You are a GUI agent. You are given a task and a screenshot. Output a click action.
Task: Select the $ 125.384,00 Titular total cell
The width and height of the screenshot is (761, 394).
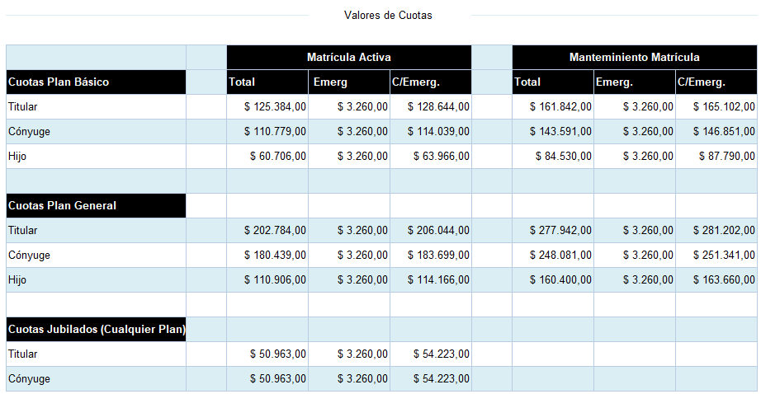[275, 107]
